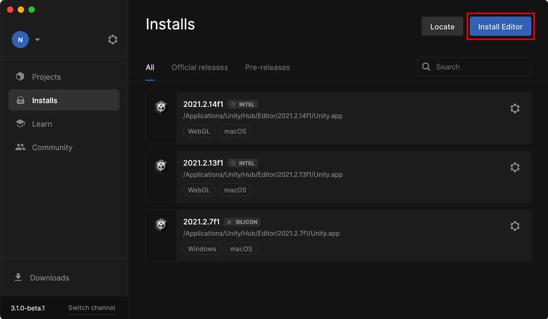
Task: Click the N account avatar
Action: (x=20, y=40)
